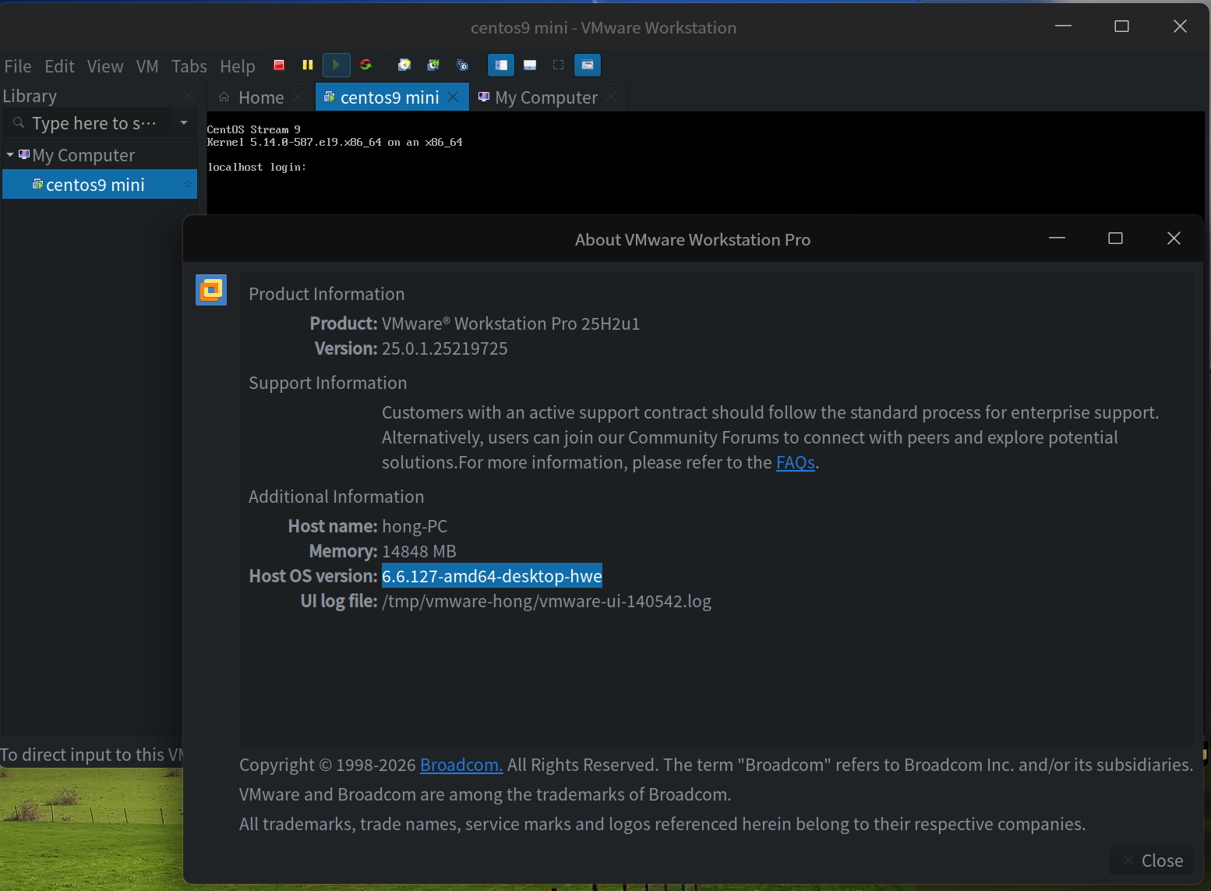
Task: Open the FAQs link in Support Information
Action: (796, 463)
